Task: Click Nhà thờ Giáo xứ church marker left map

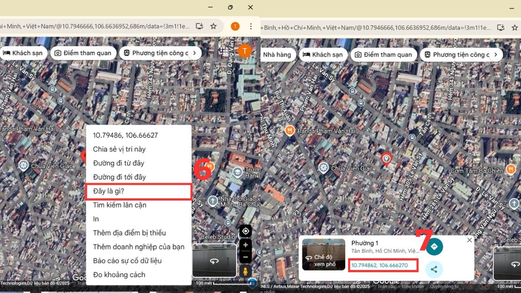Action: [x=212, y=201]
